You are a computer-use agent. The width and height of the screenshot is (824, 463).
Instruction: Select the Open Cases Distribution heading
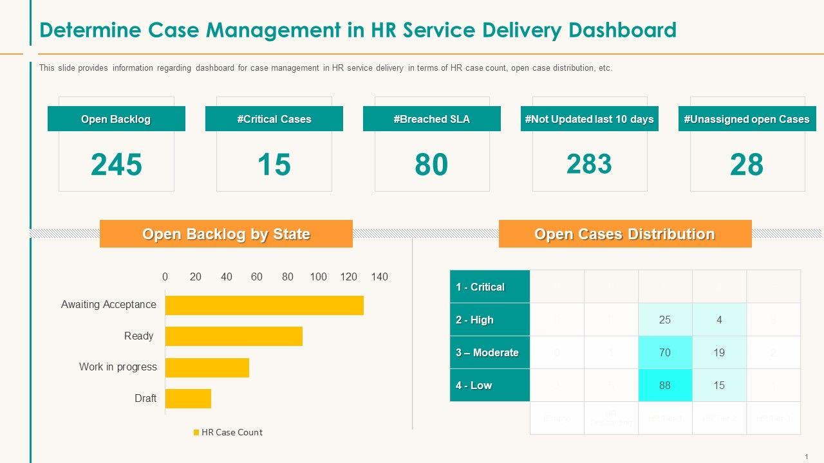[624, 234]
